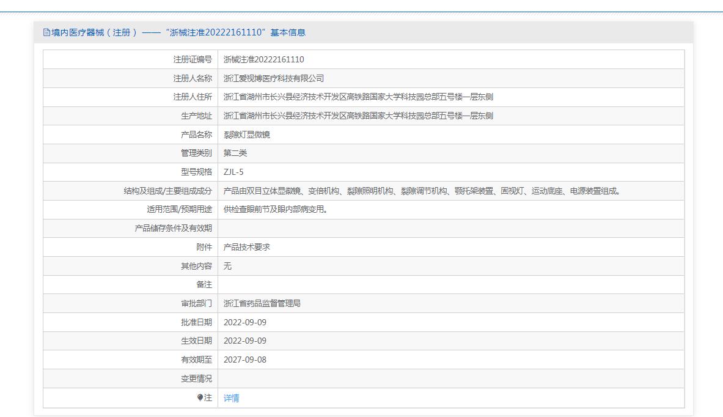Click the intended use text 供检查眼前节及眼内部病变用

click(276, 210)
